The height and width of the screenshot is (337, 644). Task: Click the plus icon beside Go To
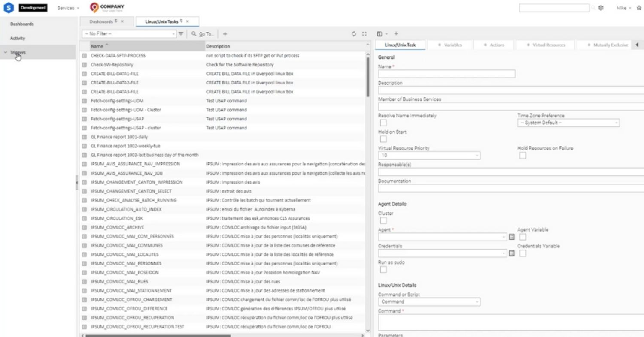coord(225,34)
